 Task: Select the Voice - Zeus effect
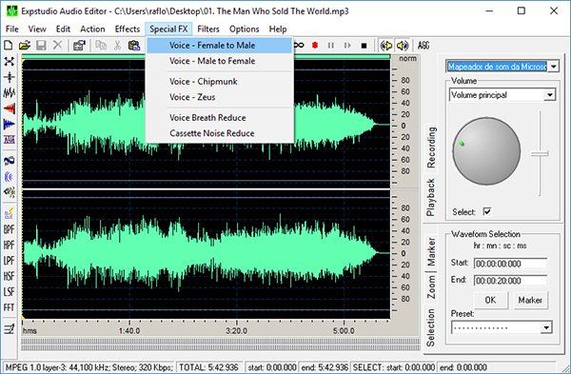(x=220, y=97)
